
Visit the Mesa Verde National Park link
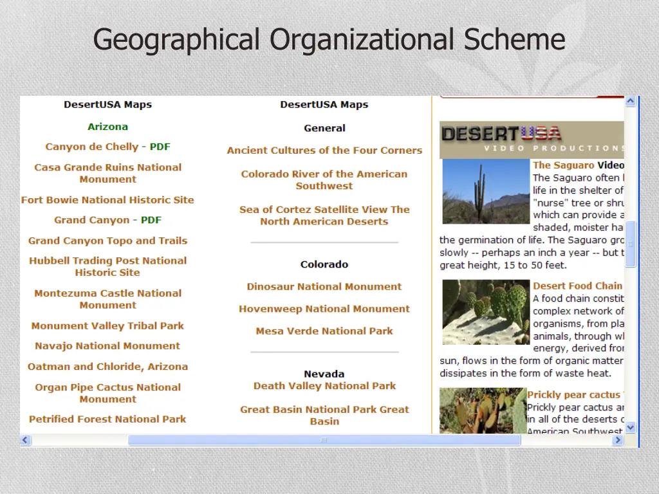click(324, 331)
